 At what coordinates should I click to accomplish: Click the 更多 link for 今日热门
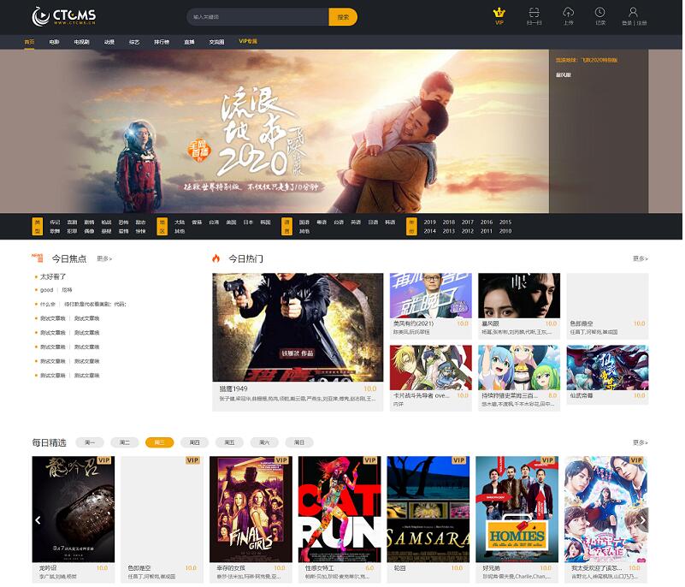click(x=641, y=258)
